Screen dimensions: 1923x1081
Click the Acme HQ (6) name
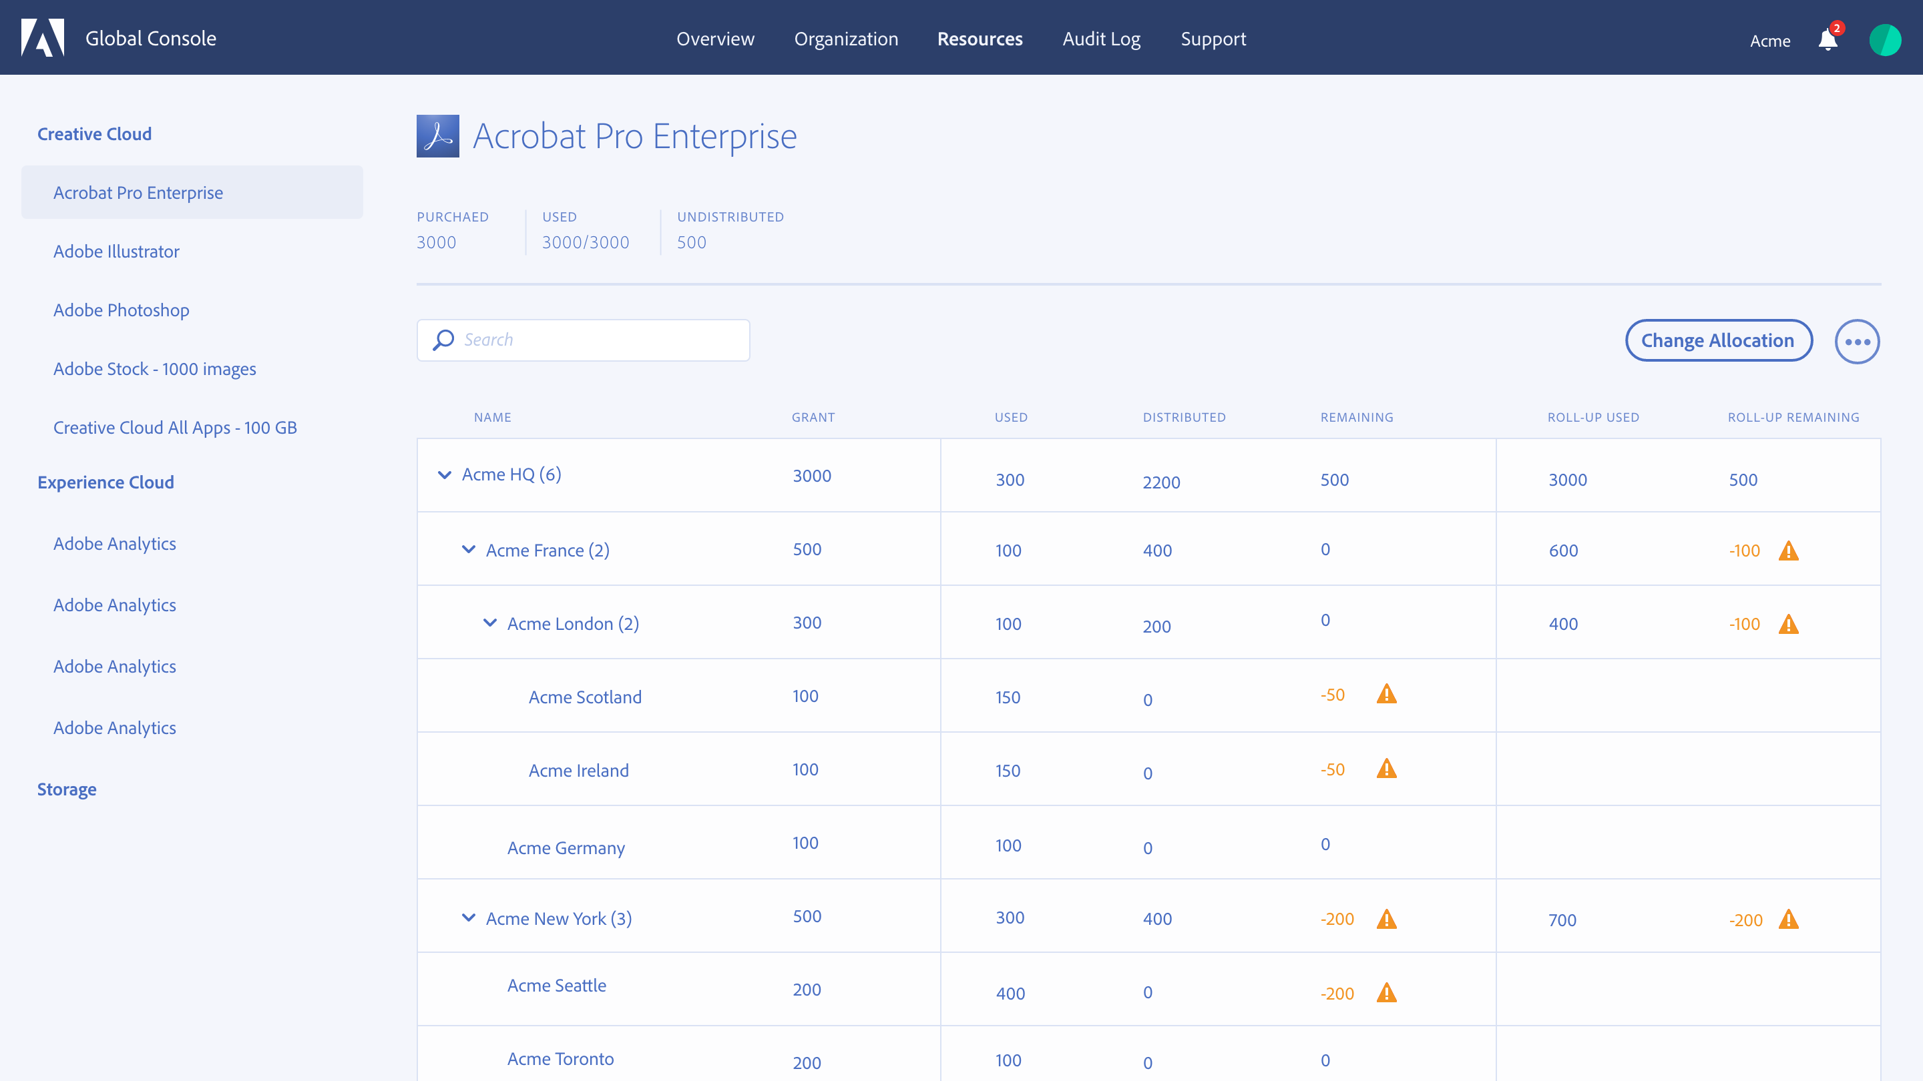click(x=511, y=474)
